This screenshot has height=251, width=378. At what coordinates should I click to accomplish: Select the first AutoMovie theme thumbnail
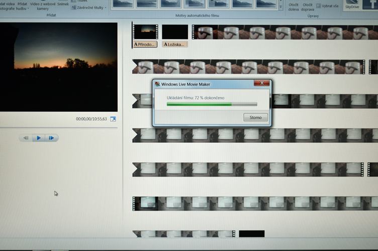click(x=123, y=4)
